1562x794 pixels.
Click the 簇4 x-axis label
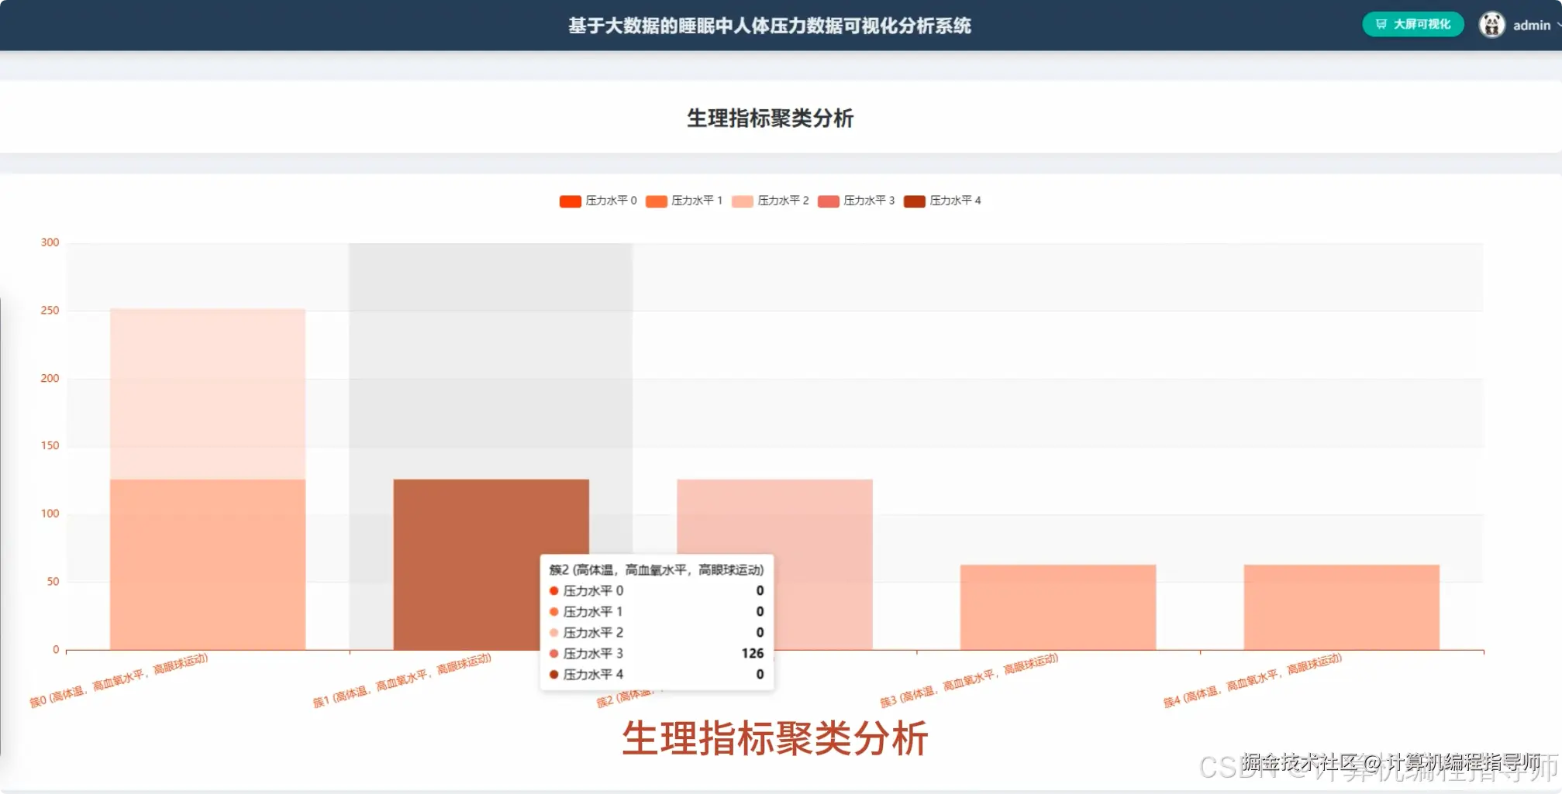1252,681
